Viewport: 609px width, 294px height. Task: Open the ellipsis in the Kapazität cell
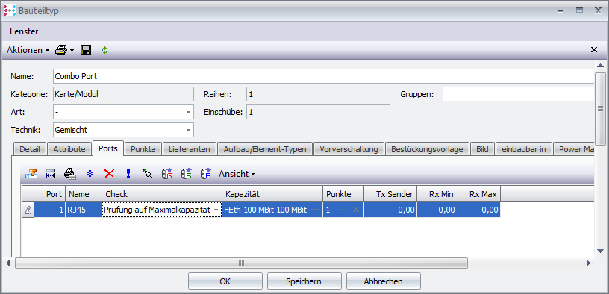tap(315, 210)
